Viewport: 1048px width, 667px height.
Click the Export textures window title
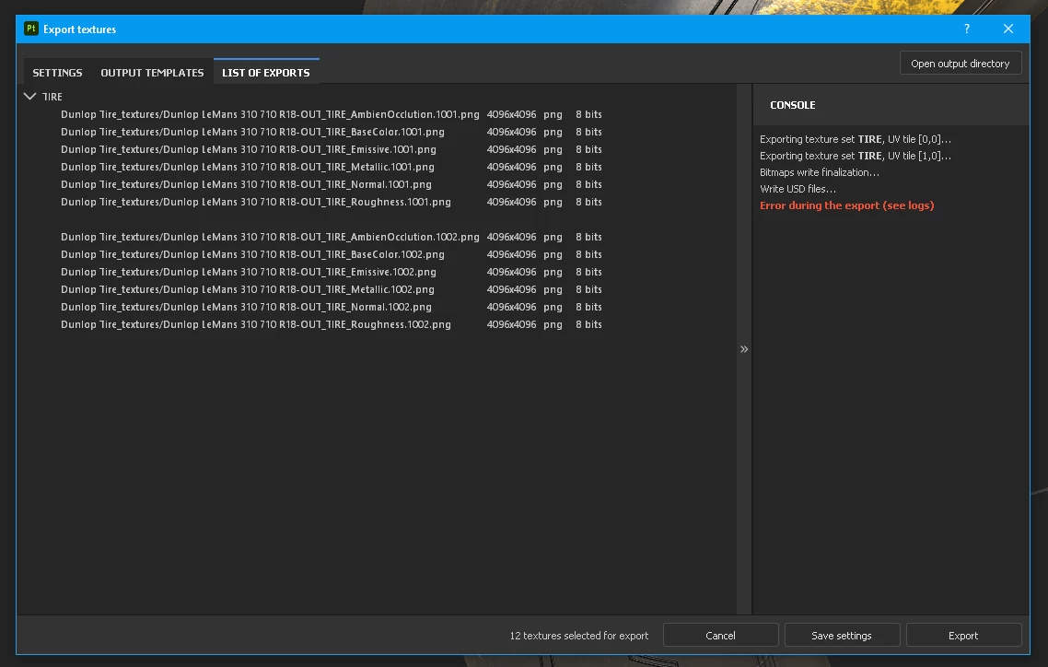pyautogui.click(x=79, y=29)
